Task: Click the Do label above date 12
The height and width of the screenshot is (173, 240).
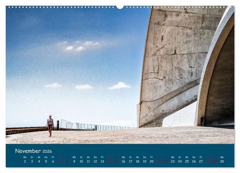Action: [x=95, y=157]
